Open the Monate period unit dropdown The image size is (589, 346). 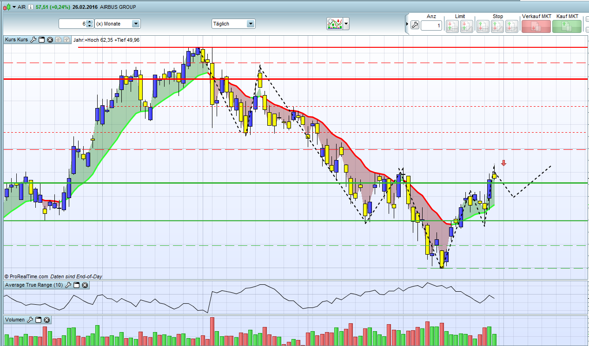click(x=136, y=24)
